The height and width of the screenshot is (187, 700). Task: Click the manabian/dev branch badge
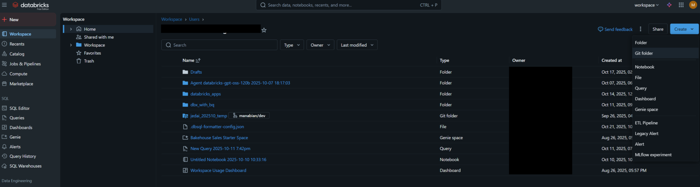click(x=249, y=116)
